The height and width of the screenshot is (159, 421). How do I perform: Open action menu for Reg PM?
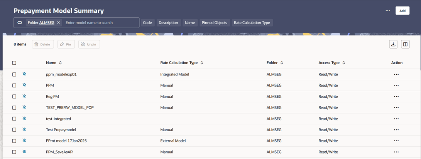click(x=396, y=97)
